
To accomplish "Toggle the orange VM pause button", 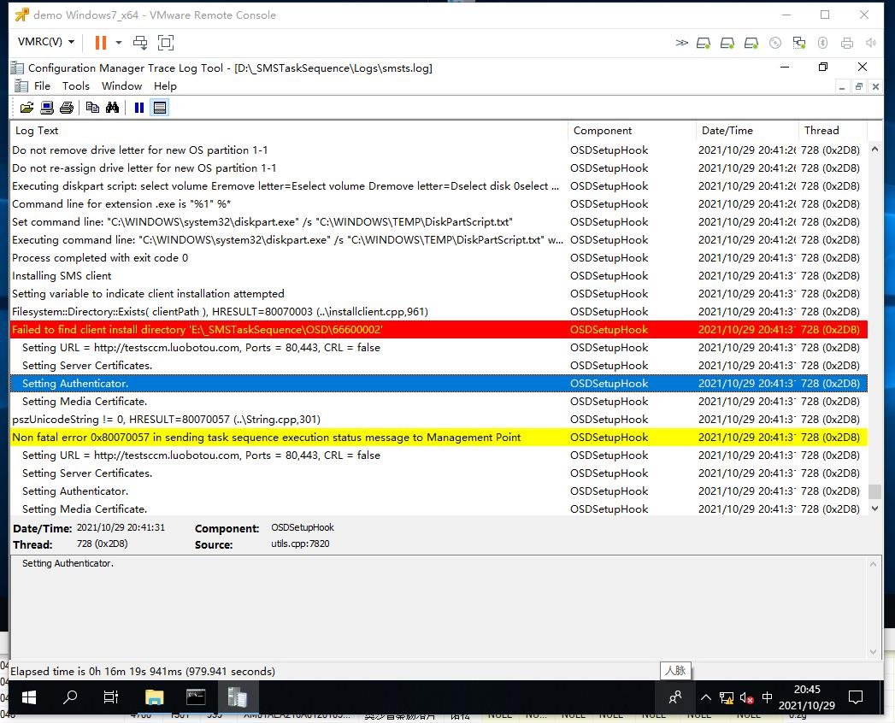I will [101, 43].
